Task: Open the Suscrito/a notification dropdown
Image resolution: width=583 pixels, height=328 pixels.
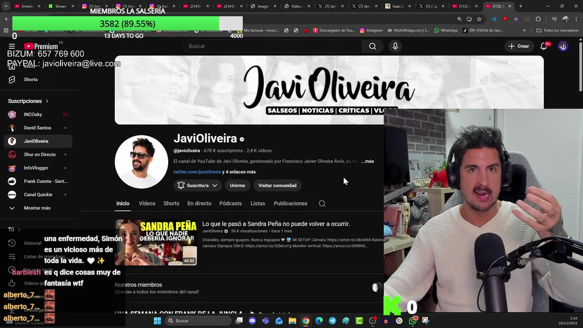Action: click(198, 185)
